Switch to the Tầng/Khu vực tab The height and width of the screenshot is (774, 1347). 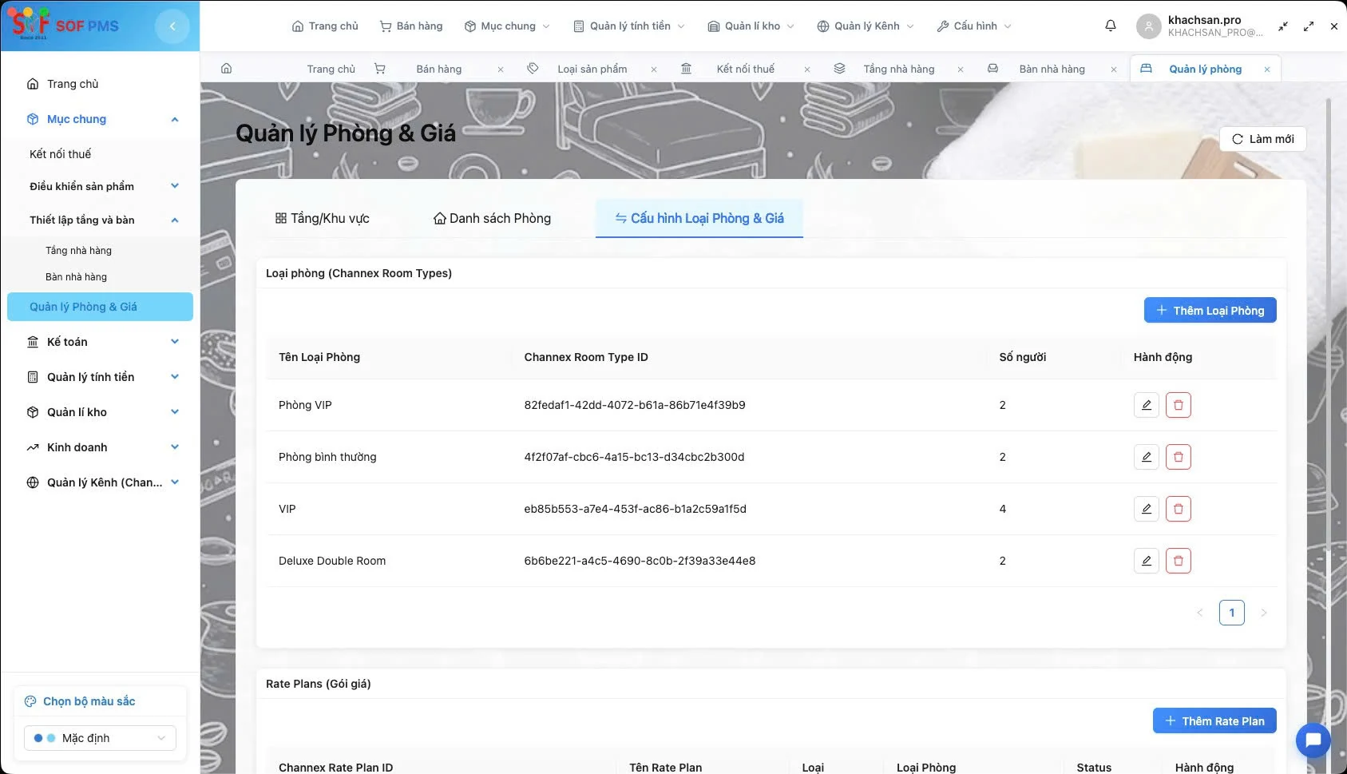click(322, 218)
